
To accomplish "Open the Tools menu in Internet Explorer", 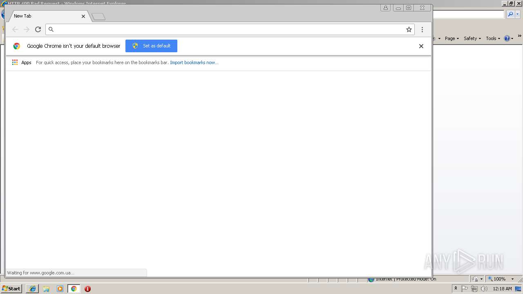I will 493,38.
